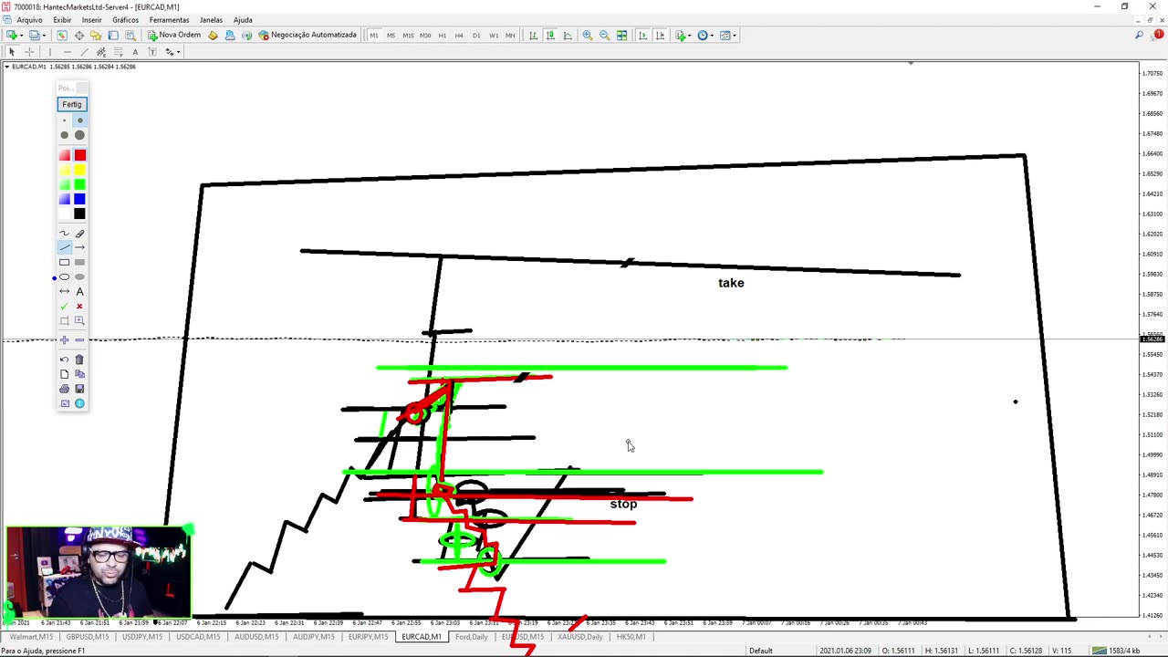Switch to H4 timeframe
Image resolution: width=1168 pixels, height=657 pixels.
(459, 36)
